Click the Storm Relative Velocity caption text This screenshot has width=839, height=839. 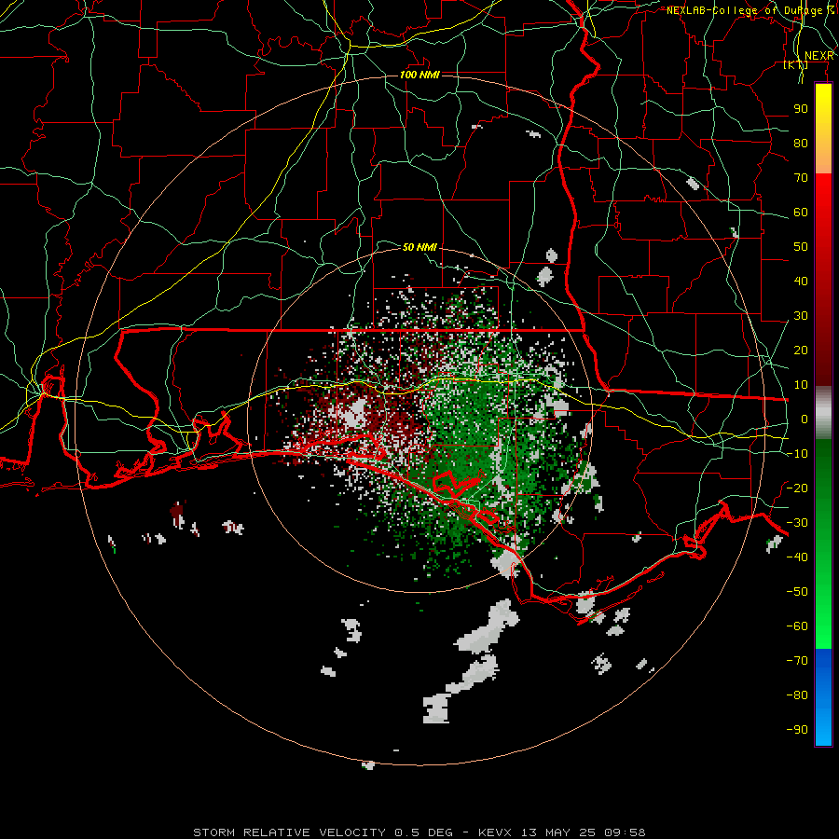point(419,832)
